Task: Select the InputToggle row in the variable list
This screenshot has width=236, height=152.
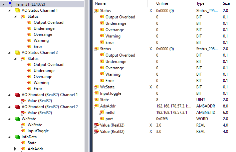Action: click(110, 93)
